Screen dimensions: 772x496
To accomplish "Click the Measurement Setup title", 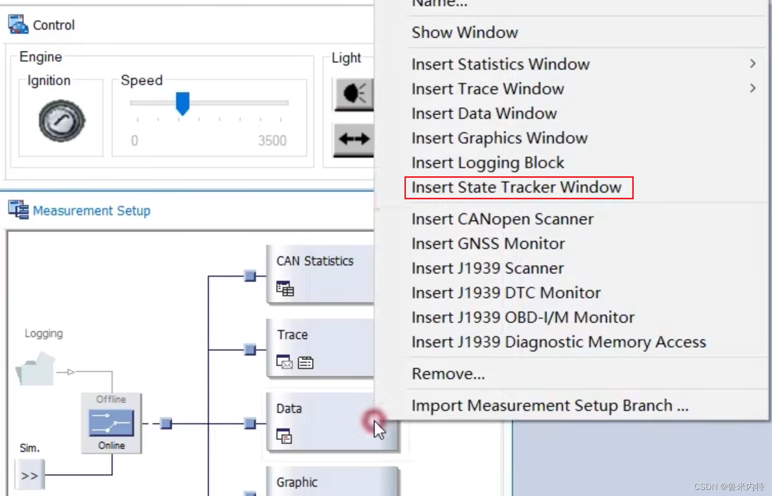I will (92, 211).
